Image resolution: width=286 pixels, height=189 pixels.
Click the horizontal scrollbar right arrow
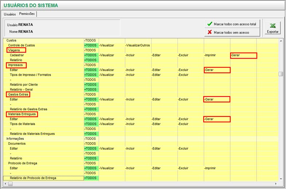[x=276, y=184]
